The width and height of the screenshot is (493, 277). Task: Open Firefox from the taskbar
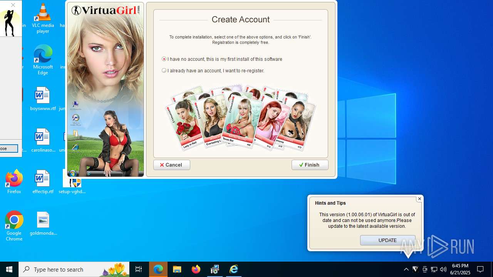[196, 269]
